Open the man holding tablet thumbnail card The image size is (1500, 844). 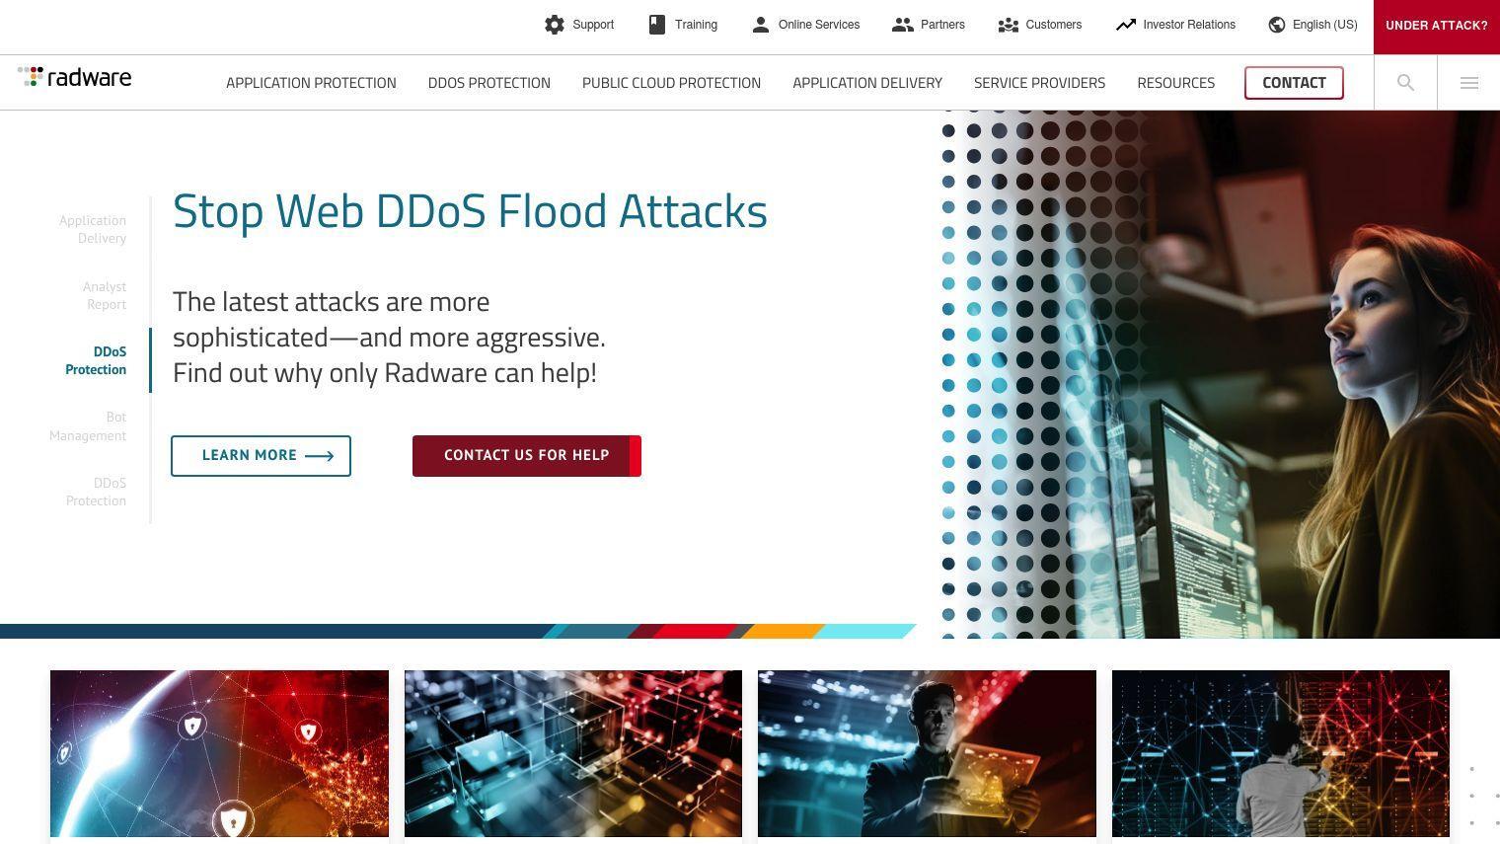coord(927,754)
